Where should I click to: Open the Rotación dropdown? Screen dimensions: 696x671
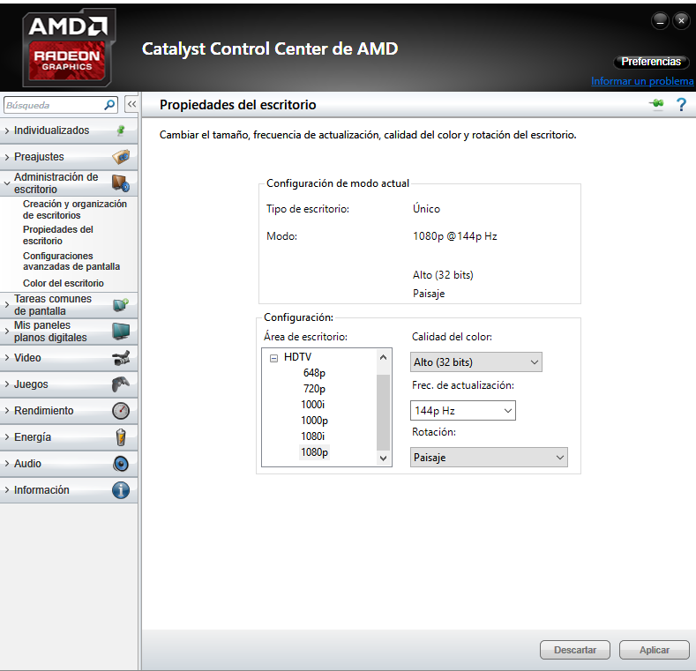tap(489, 458)
